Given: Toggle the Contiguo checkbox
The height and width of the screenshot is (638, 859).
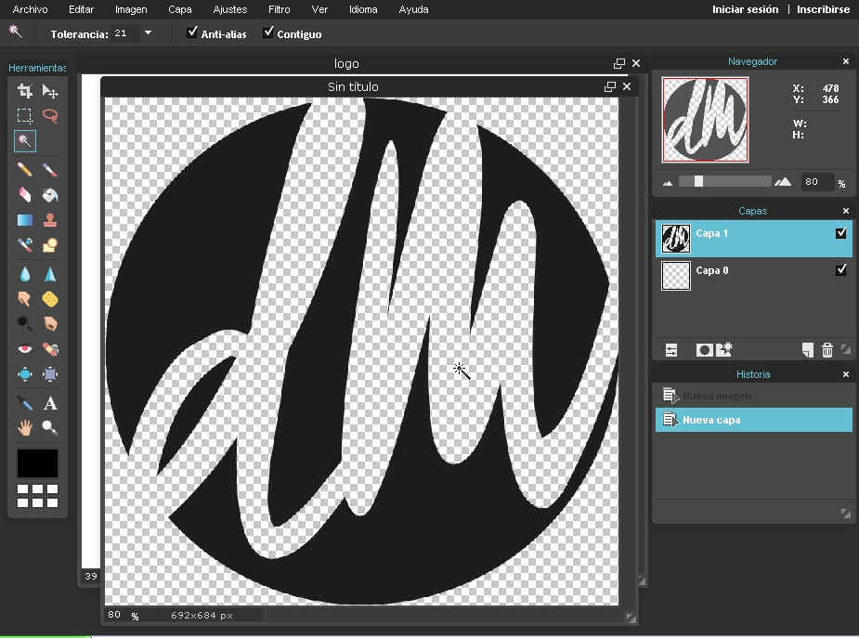Looking at the screenshot, I should tap(267, 33).
